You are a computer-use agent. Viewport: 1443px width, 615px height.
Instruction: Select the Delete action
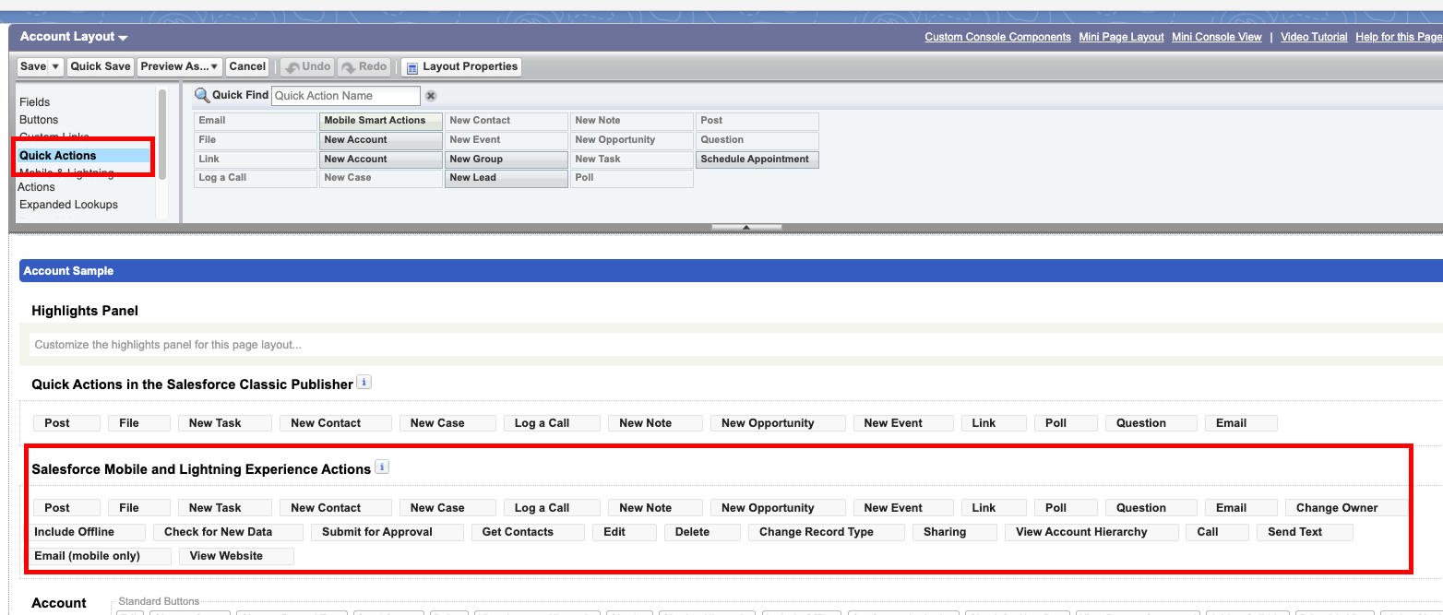pos(702,532)
